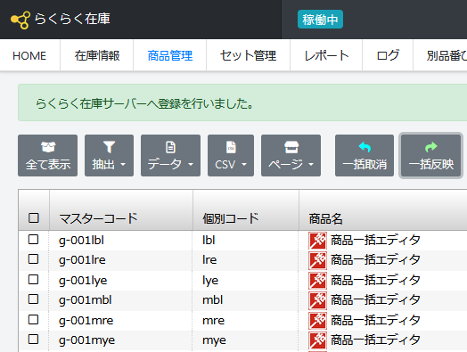This screenshot has height=352, width=467.
Task: Open the ログ tab
Action: (388, 55)
